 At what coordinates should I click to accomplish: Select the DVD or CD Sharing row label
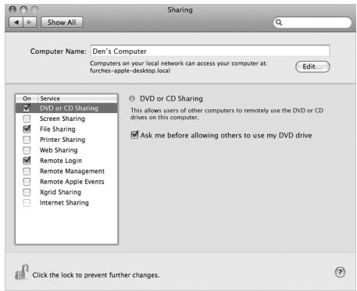click(x=69, y=108)
